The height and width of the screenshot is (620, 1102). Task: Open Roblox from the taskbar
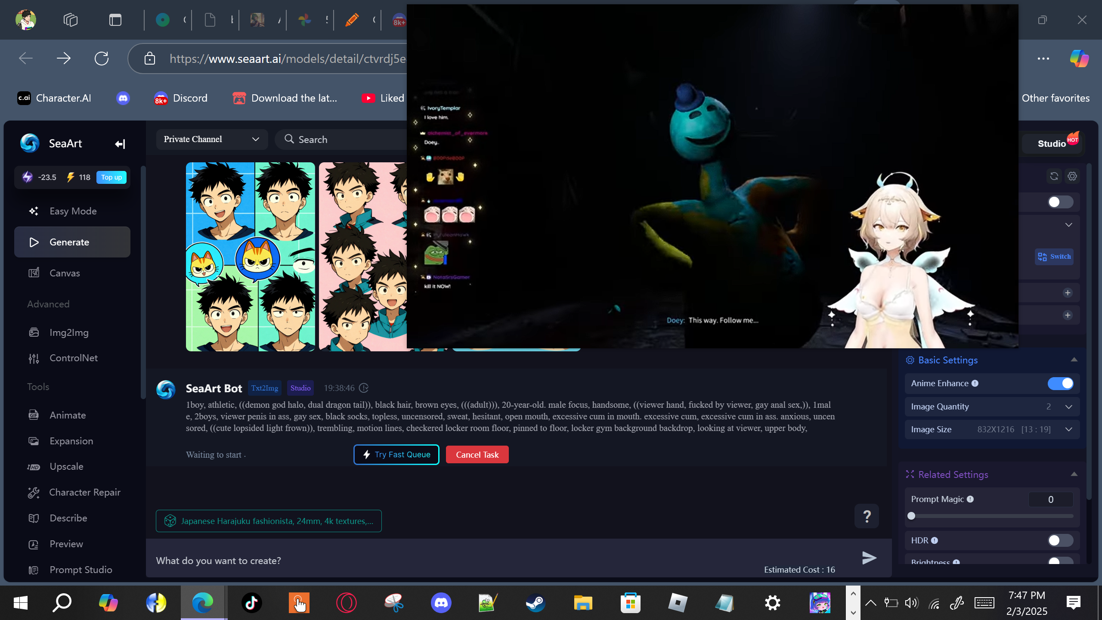[678, 603]
